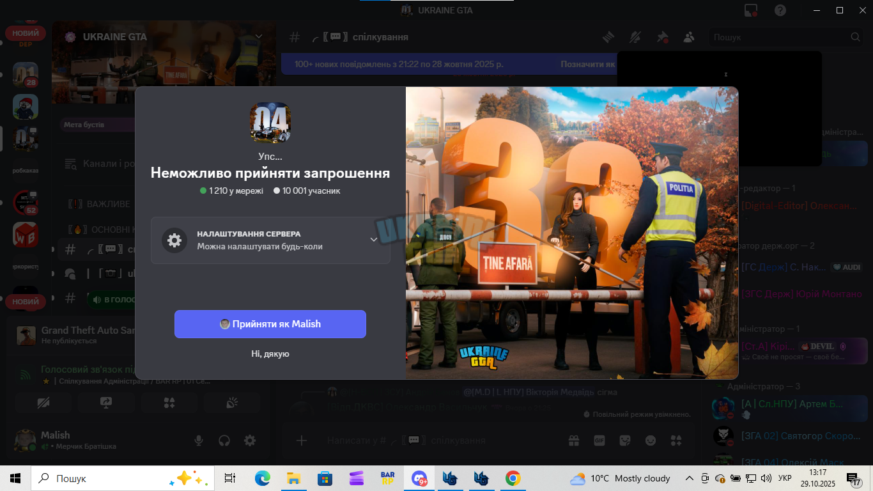The width and height of the screenshot is (873, 491).
Task: Expand the 'ОСНОВНІ' channel category
Action: (x=101, y=229)
